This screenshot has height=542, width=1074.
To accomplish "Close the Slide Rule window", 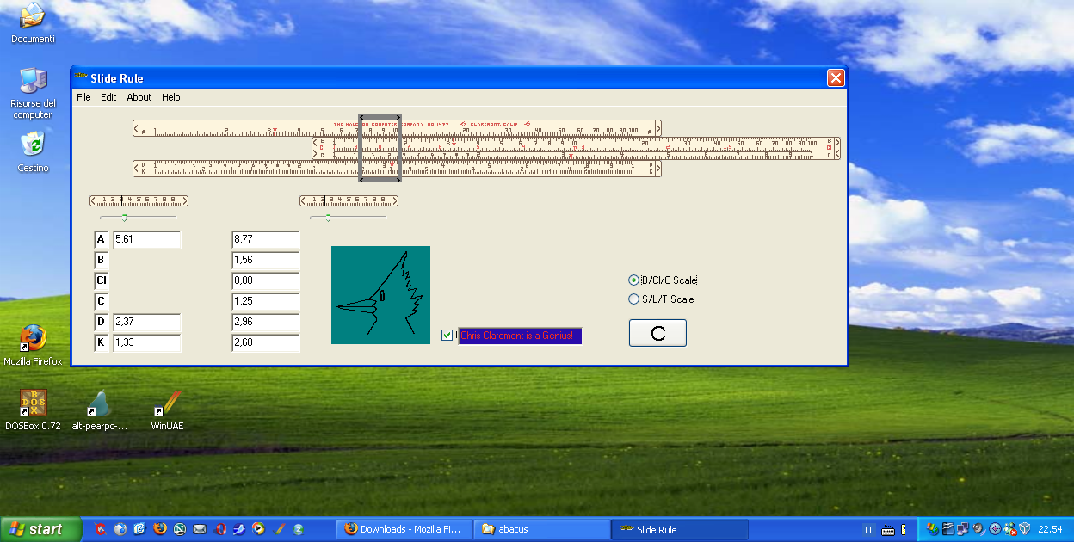I will pyautogui.click(x=836, y=77).
